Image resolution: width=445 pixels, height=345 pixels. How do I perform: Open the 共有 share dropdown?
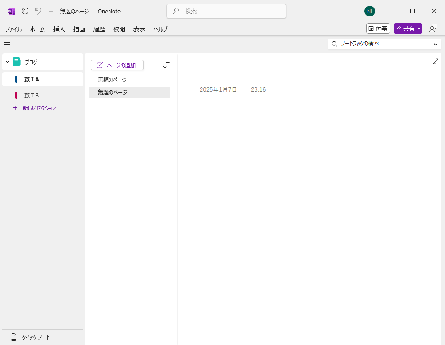[x=408, y=28]
